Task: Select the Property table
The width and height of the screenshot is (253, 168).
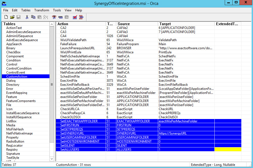Action: [12, 137]
